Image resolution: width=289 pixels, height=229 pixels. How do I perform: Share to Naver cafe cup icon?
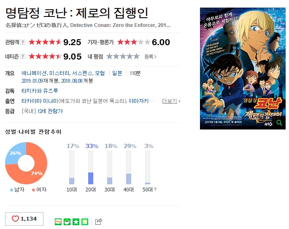67,222
